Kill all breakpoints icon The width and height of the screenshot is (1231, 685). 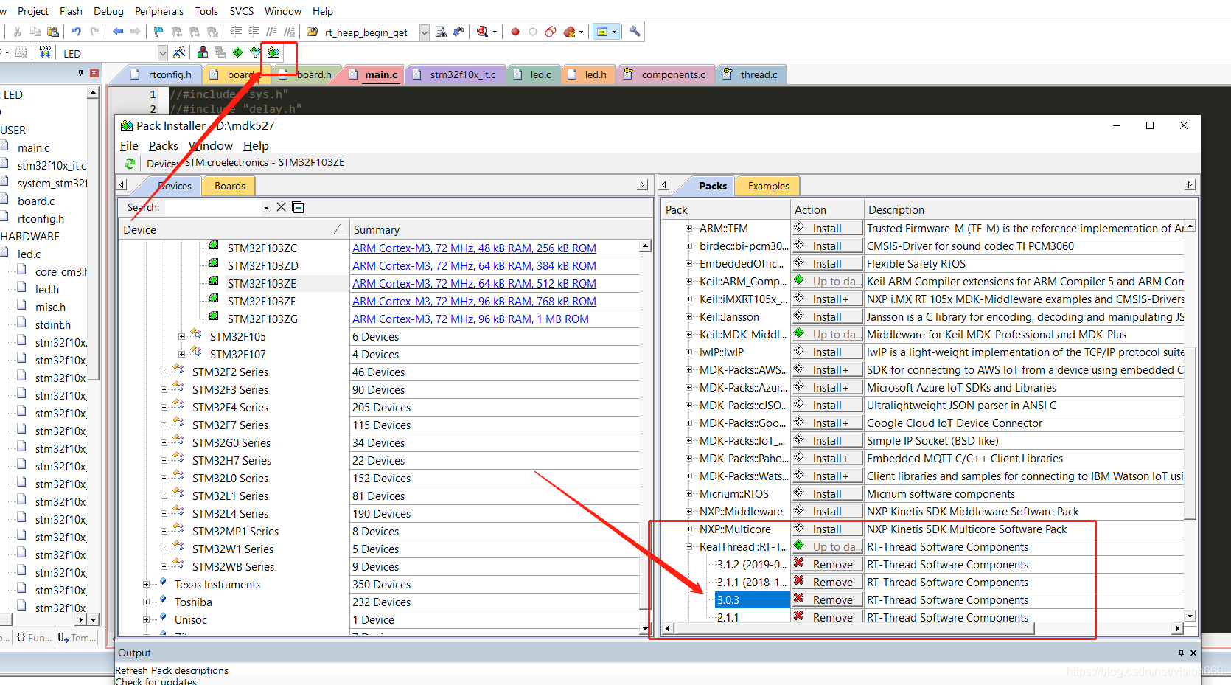point(569,32)
